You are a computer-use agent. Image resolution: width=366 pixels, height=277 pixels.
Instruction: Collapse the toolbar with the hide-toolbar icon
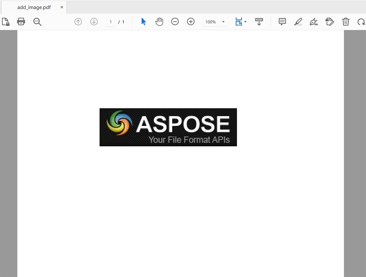[259, 22]
